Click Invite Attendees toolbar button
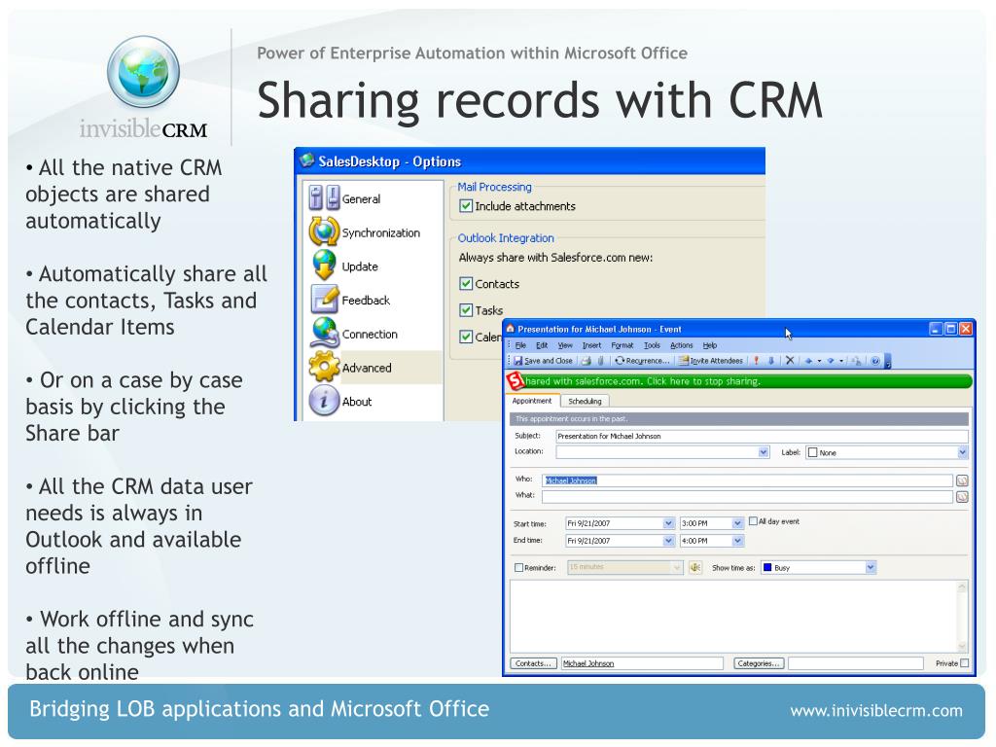 pos(711,361)
